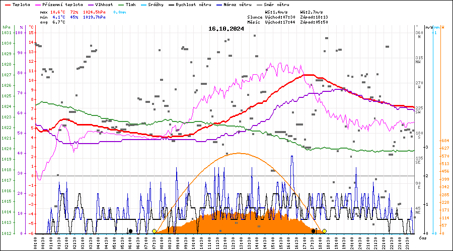Viewport: 453px width, 251px height.
Task: Click the 0.0mm precipitation total
Action: (x=120, y=12)
